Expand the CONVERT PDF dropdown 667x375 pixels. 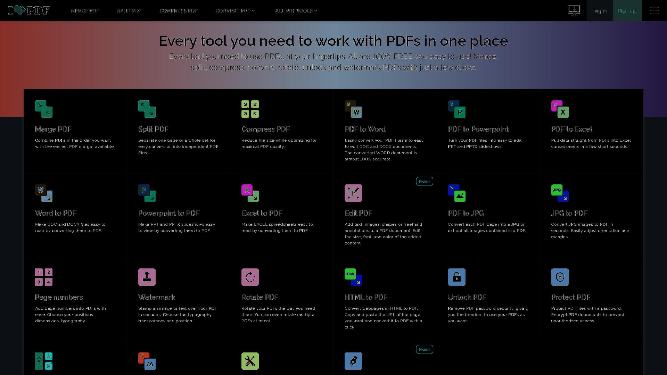(x=235, y=11)
